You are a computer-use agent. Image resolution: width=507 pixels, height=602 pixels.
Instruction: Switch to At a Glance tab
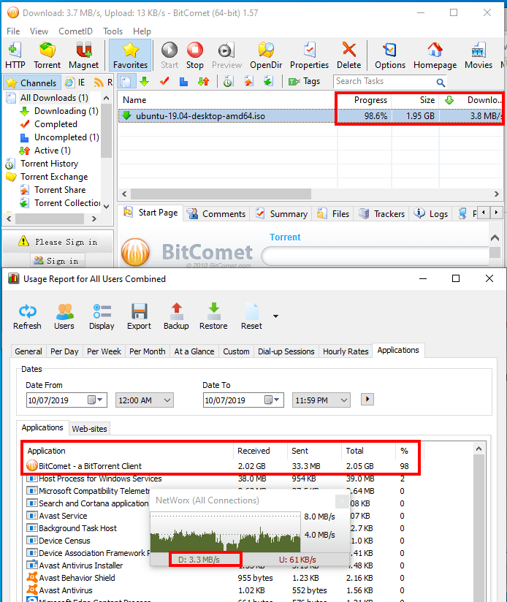click(x=194, y=351)
